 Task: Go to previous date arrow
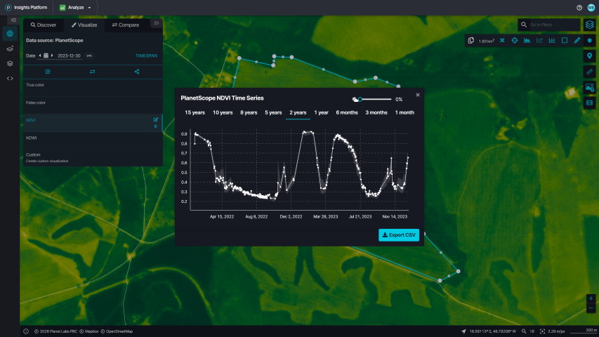pyautogui.click(x=40, y=55)
